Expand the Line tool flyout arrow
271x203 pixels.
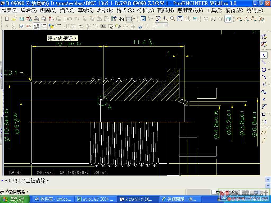pos(269,62)
